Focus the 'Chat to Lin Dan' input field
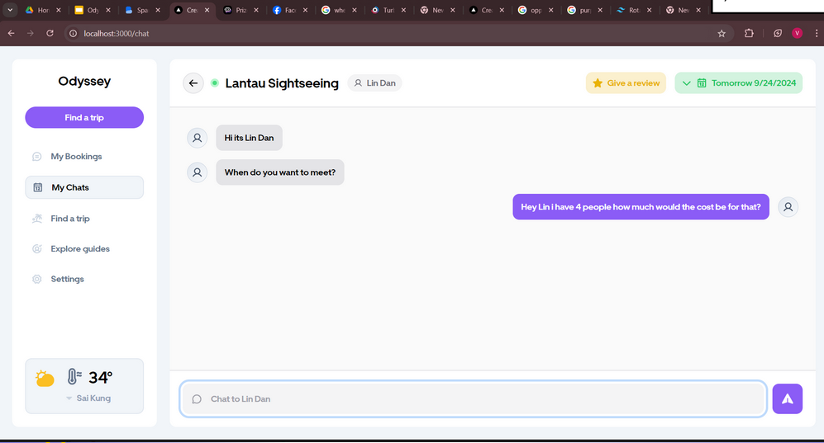 tap(473, 399)
